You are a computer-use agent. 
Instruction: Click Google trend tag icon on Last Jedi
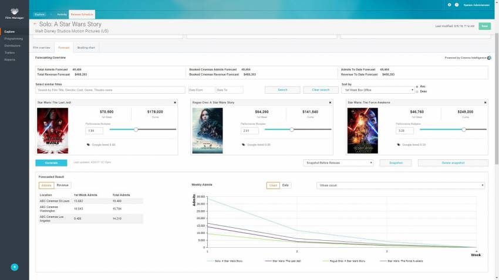88,145
